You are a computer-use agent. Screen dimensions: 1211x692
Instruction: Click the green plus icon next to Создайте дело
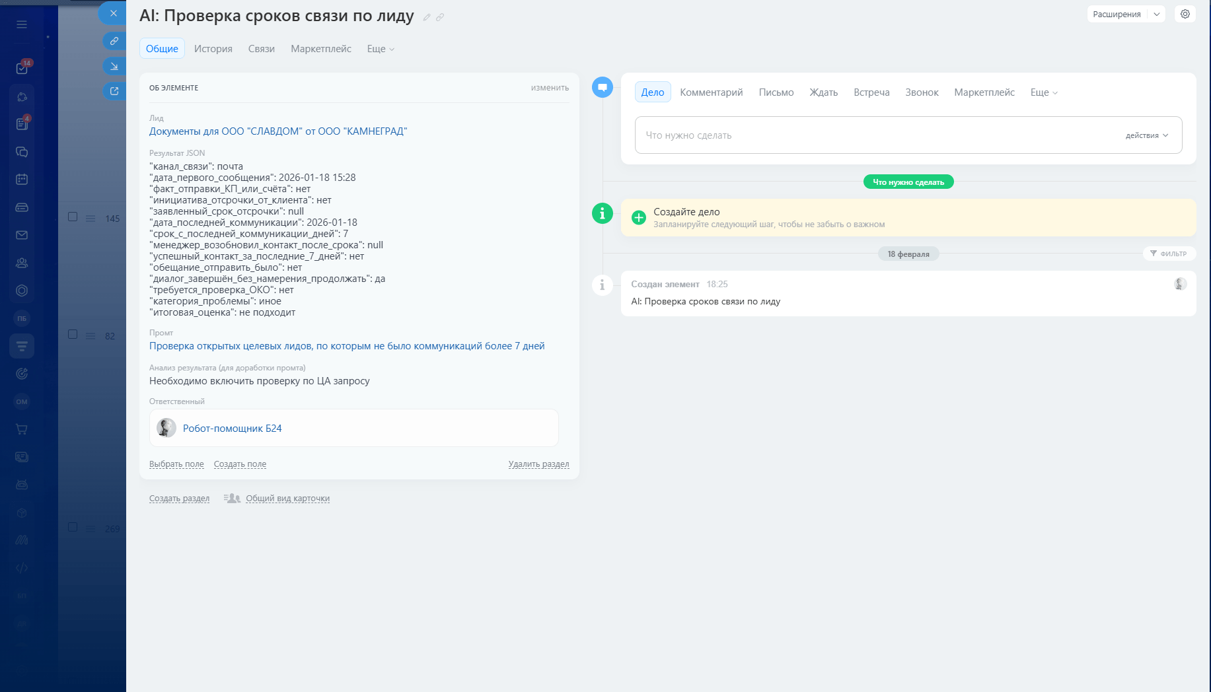point(639,217)
